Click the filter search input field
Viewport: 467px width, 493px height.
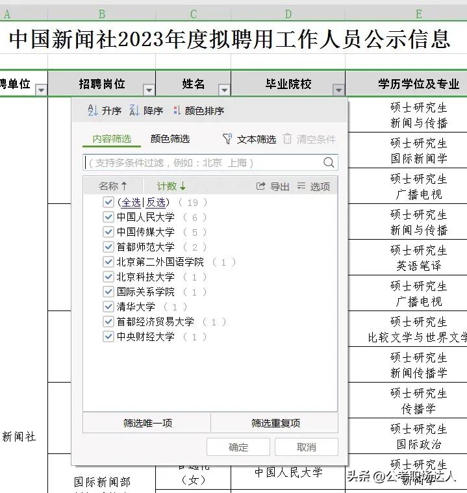point(210,162)
